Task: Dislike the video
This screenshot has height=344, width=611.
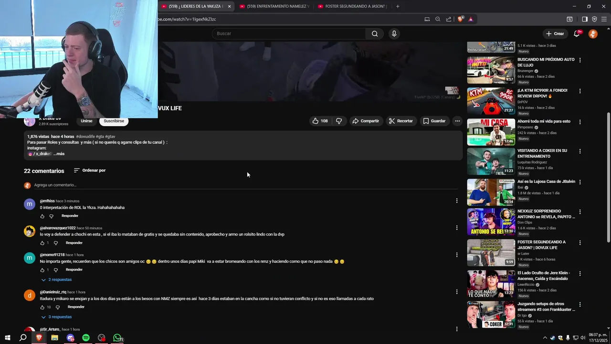Action: pos(339,121)
